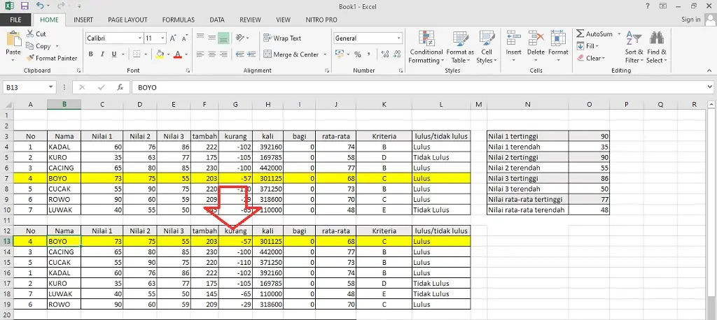717x320 pixels.
Task: Open the Format as Table gallery
Action: 460,48
